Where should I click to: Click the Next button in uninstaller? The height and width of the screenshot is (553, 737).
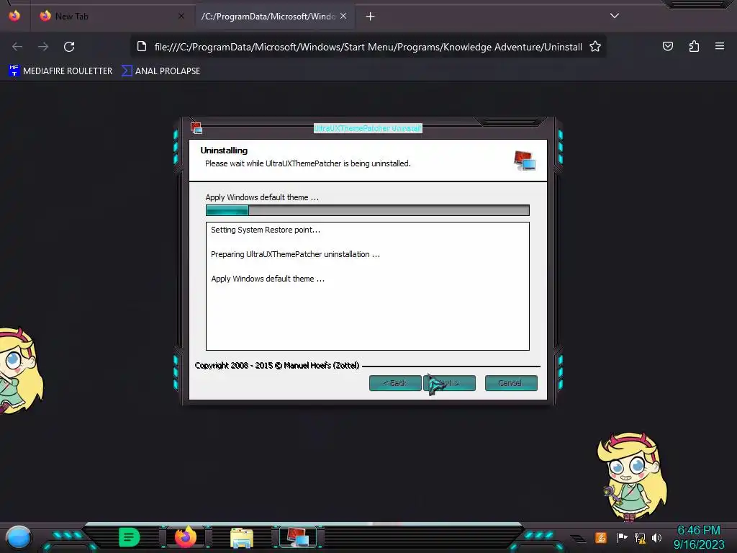click(x=449, y=383)
